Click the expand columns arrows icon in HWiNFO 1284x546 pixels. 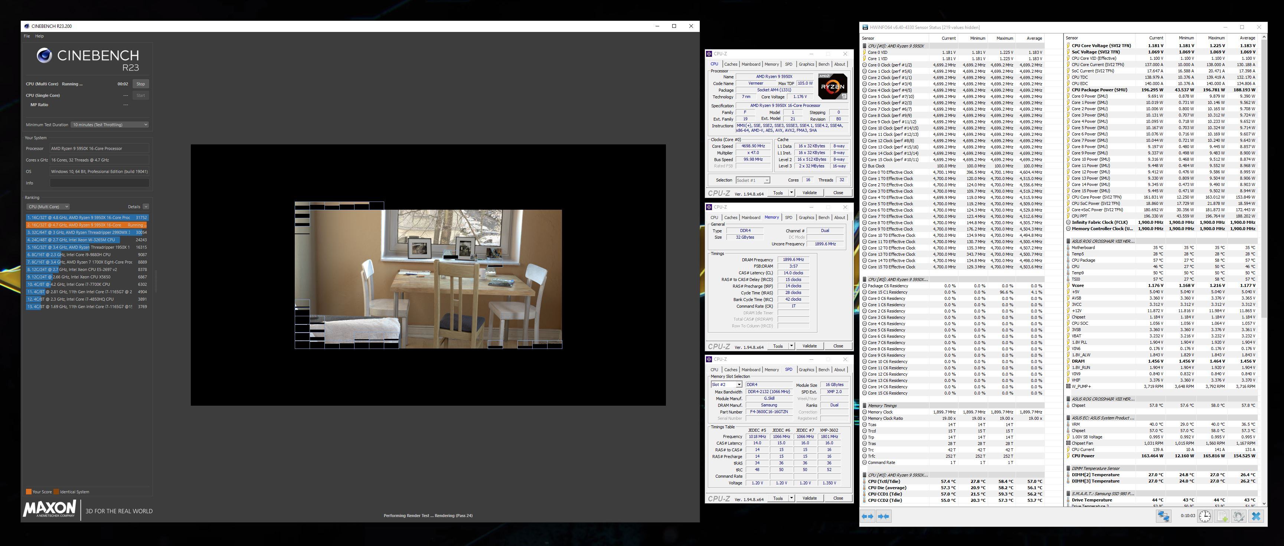point(868,516)
